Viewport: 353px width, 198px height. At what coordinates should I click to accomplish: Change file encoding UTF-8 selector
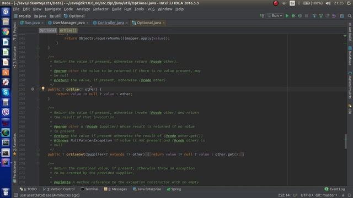[x=307, y=195]
